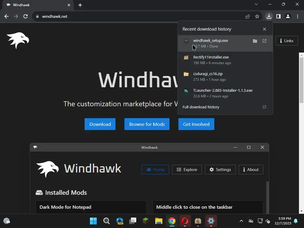Click Rectify11Installer.exe download entry
Viewport: 304px width, 228px height.
pyautogui.click(x=225, y=60)
